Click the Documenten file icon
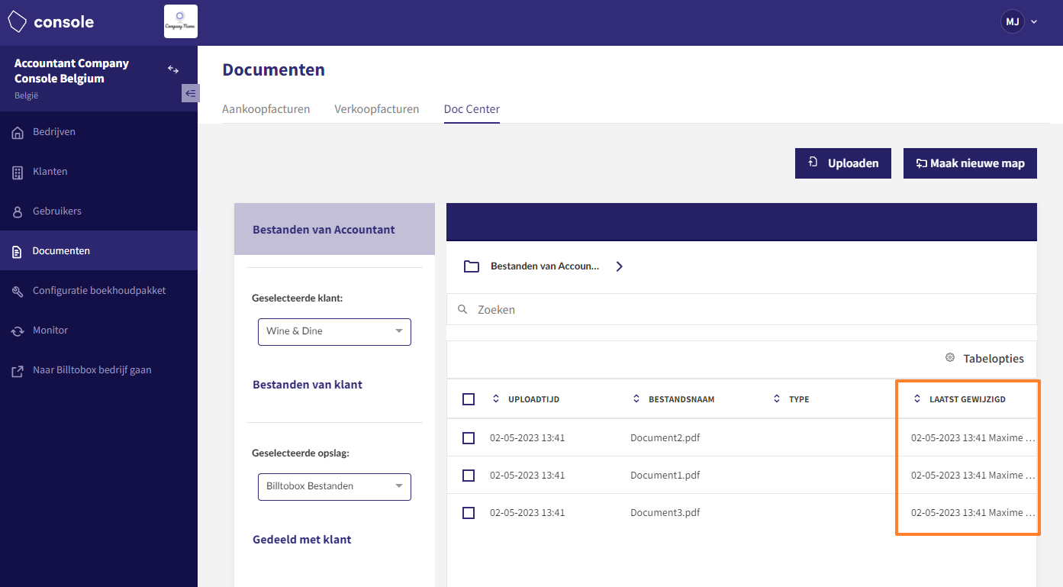The image size is (1063, 587). coord(18,251)
